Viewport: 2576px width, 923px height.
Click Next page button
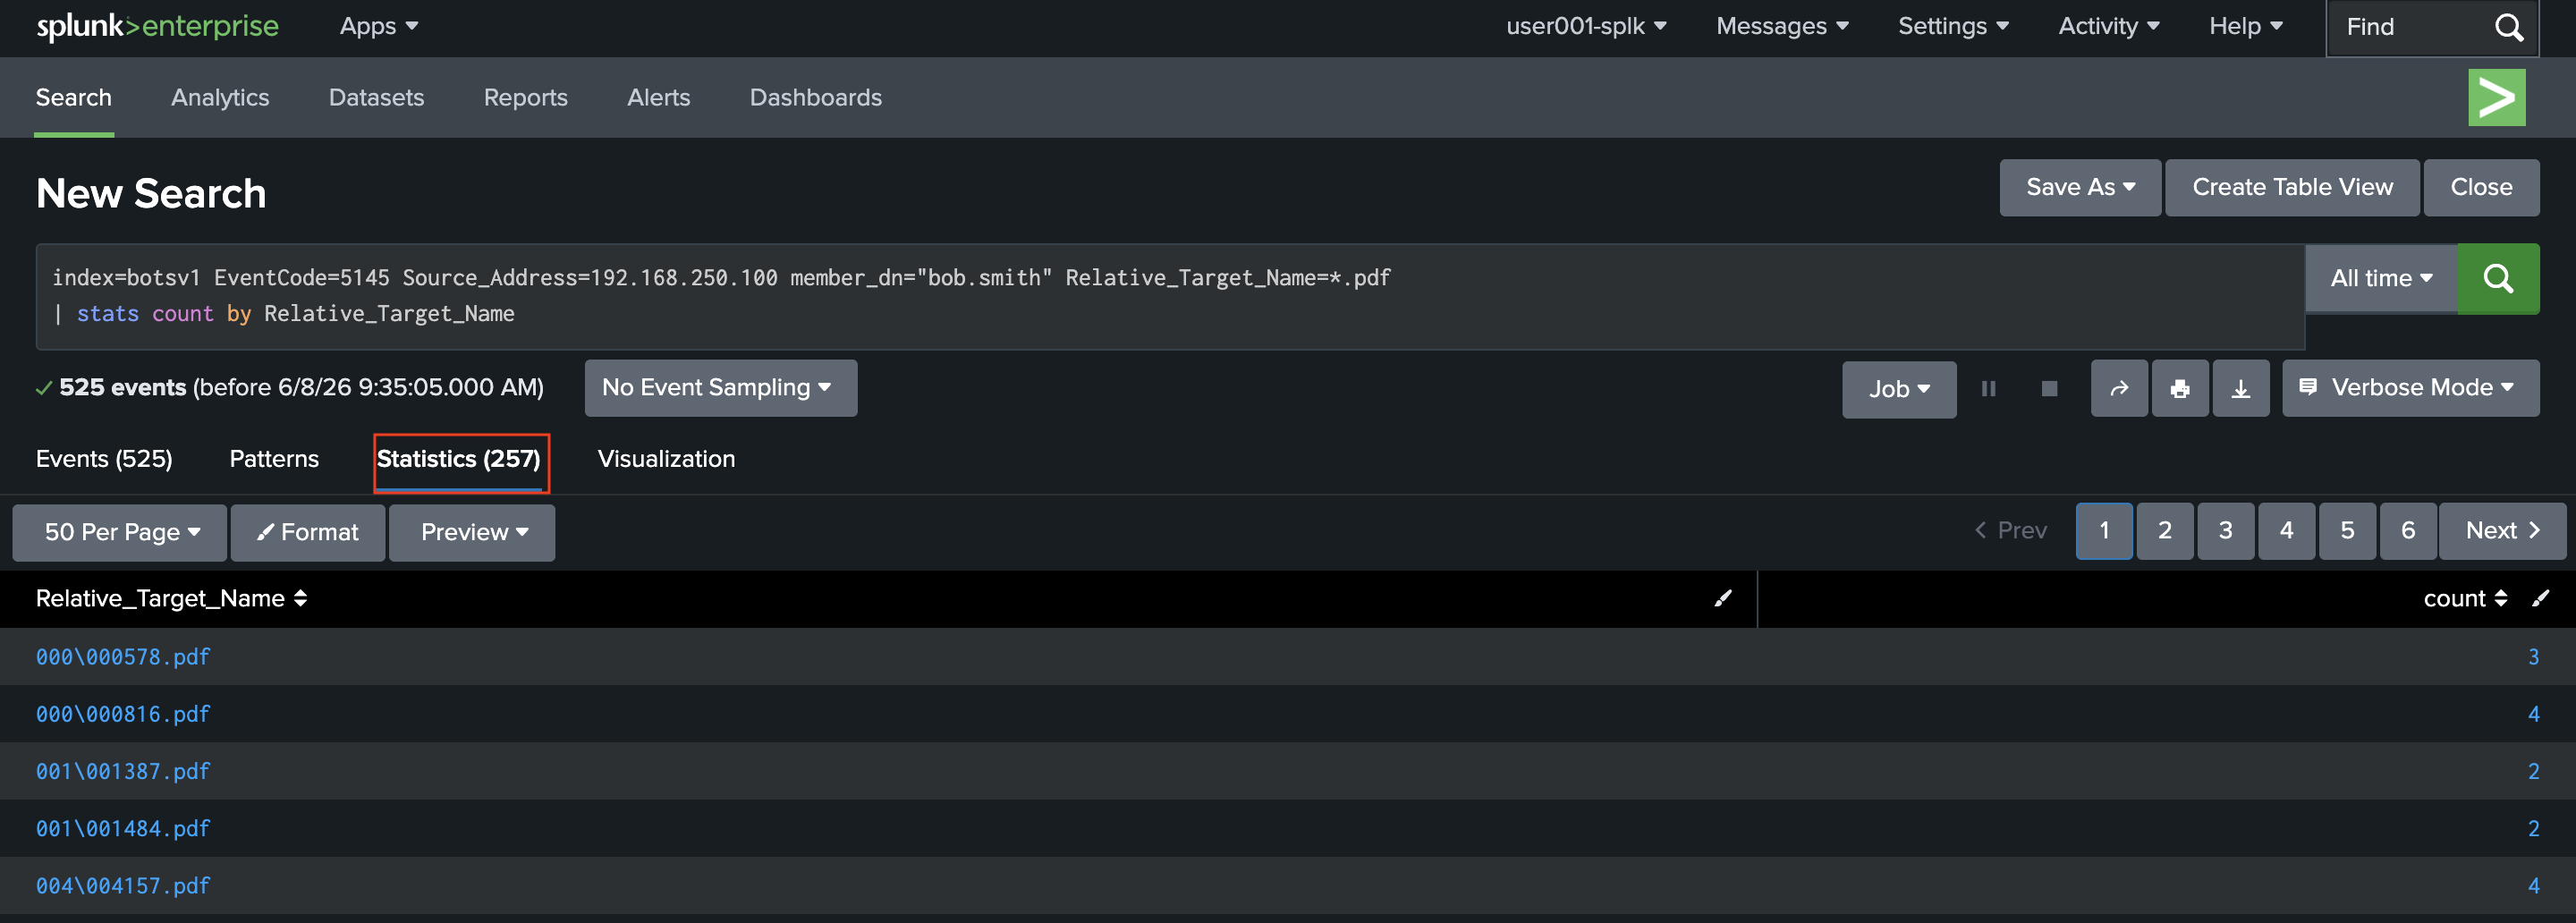(x=2502, y=531)
